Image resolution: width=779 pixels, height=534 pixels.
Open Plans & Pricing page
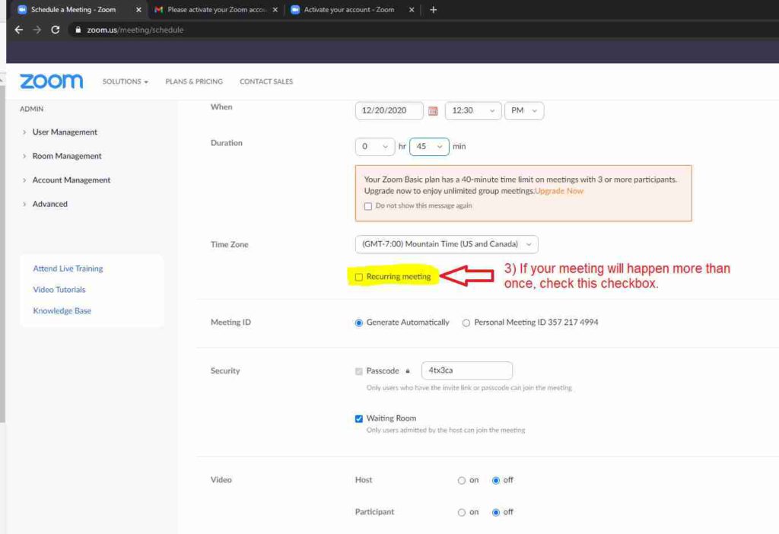pyautogui.click(x=194, y=81)
